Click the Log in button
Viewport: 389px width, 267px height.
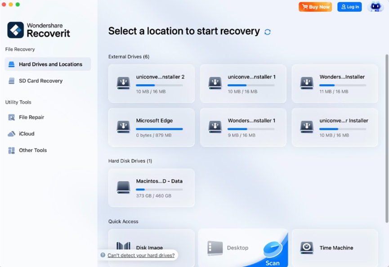(349, 7)
